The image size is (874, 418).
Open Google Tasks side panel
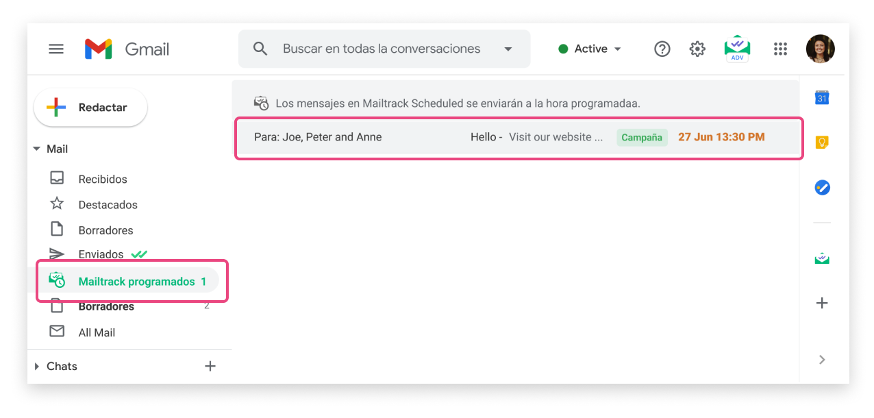(x=822, y=187)
